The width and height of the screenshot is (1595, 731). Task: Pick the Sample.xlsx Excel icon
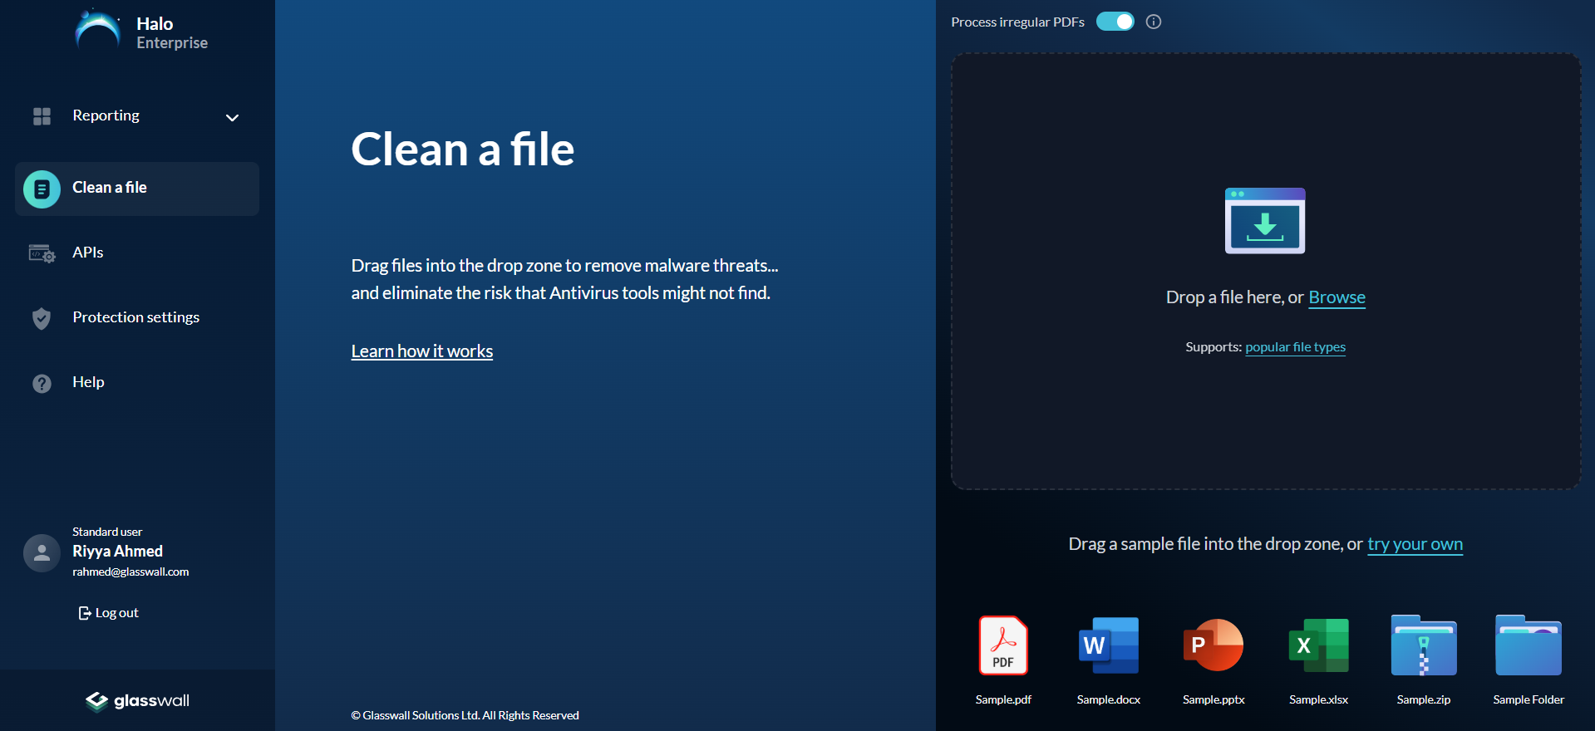coord(1318,645)
